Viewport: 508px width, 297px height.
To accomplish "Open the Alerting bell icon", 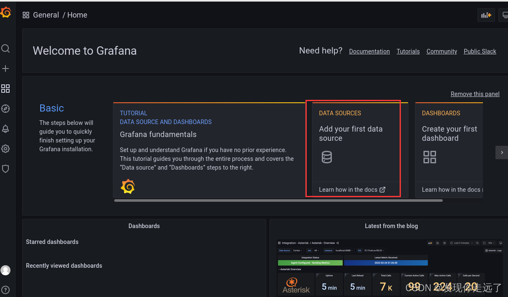I will tap(5, 129).
